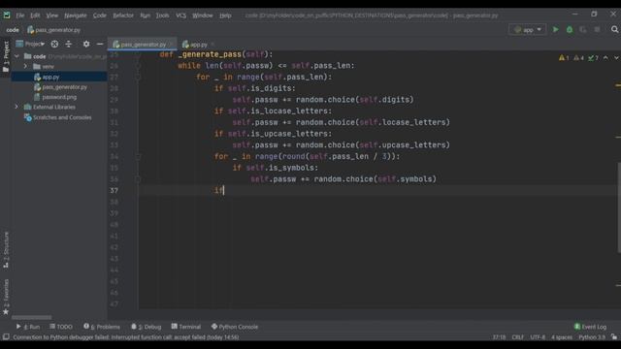Open the Refactor menu
The height and width of the screenshot is (349, 621).
pyautogui.click(x=123, y=16)
